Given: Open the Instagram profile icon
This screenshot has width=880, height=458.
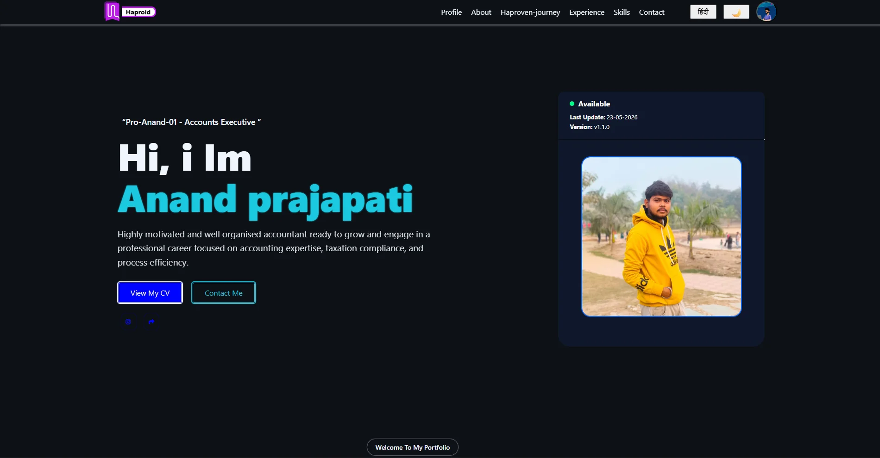Looking at the screenshot, I should tap(128, 322).
